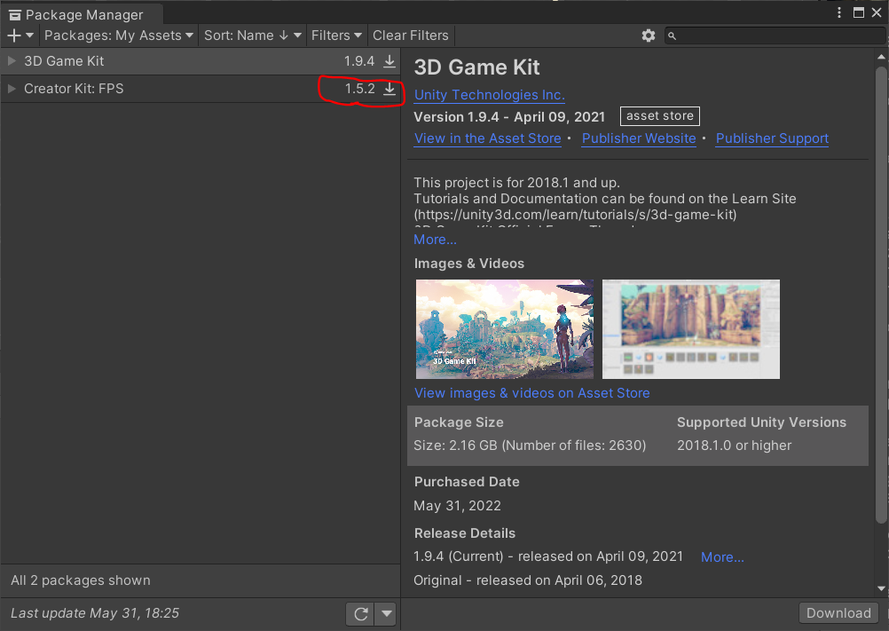
Task: Open the Publisher Support link
Action: click(x=772, y=139)
